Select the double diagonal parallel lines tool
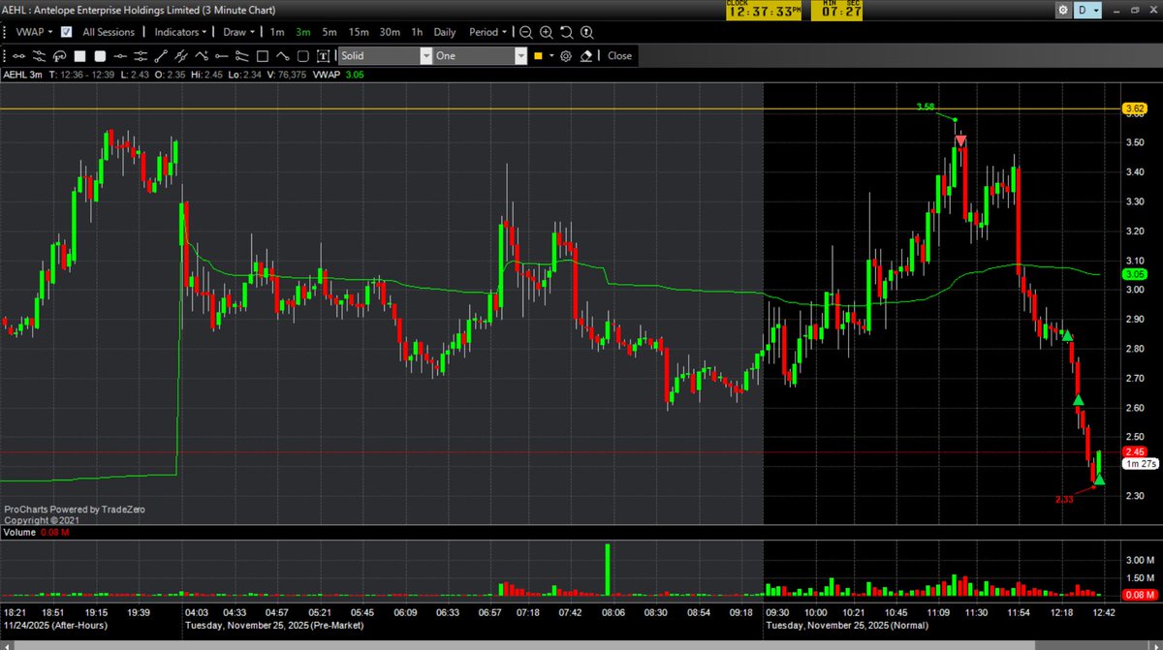Screen dimensions: 1163x650 (180, 56)
